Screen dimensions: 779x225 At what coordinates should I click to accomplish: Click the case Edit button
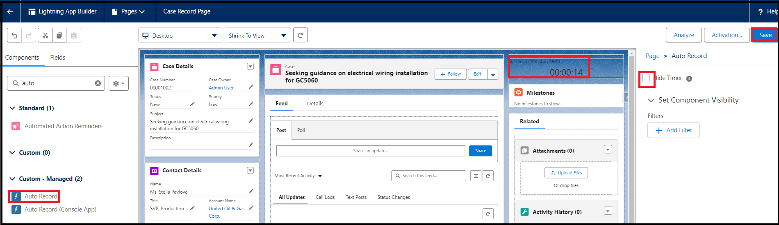pyautogui.click(x=478, y=74)
